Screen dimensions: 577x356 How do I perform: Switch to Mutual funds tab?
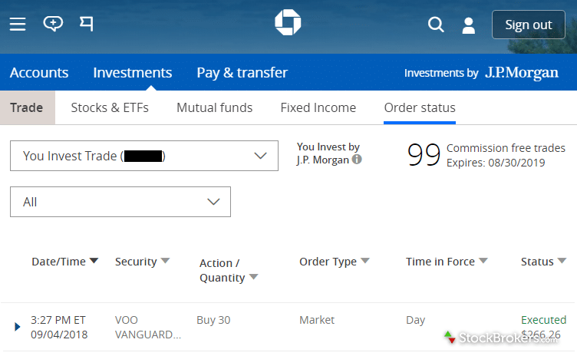[x=215, y=107]
